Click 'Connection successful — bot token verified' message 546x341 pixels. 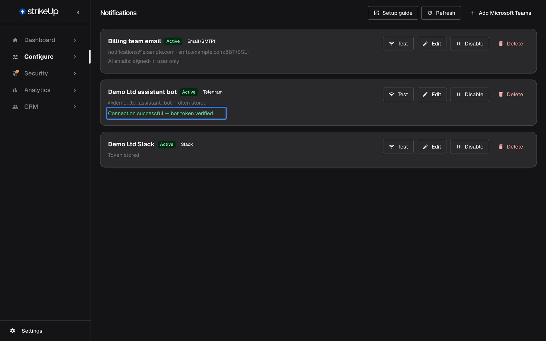[x=160, y=113]
